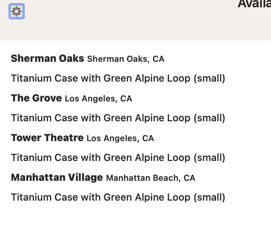Select the Titanium Case entry under Manhattan Village
Screen dimensions: 271x238
point(118,198)
